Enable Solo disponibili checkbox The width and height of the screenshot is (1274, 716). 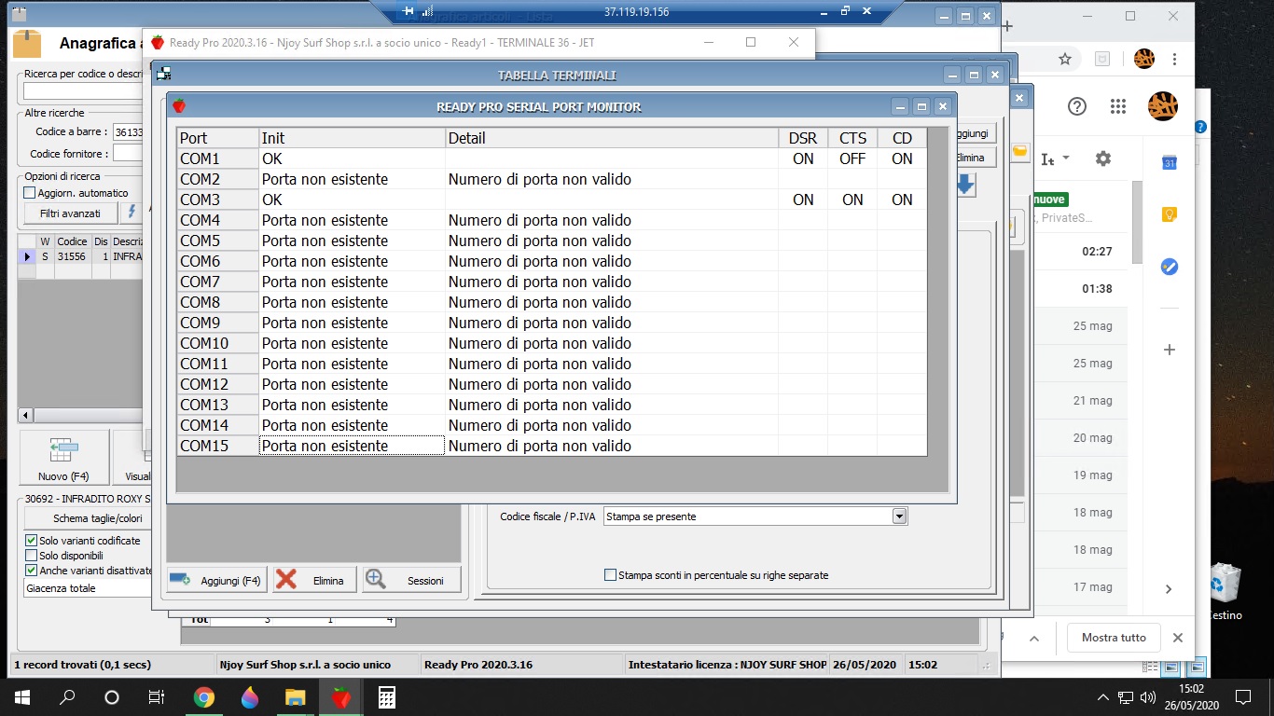click(31, 556)
